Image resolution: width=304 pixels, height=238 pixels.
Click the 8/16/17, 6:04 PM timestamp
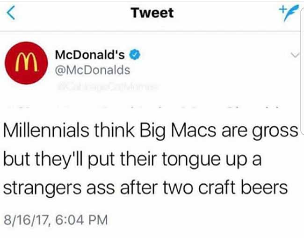(x=56, y=220)
